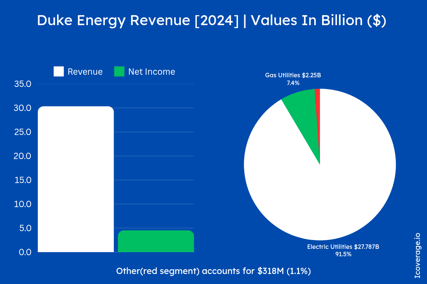
Task: Click the green Net Income legend swatch
Action: (x=119, y=71)
